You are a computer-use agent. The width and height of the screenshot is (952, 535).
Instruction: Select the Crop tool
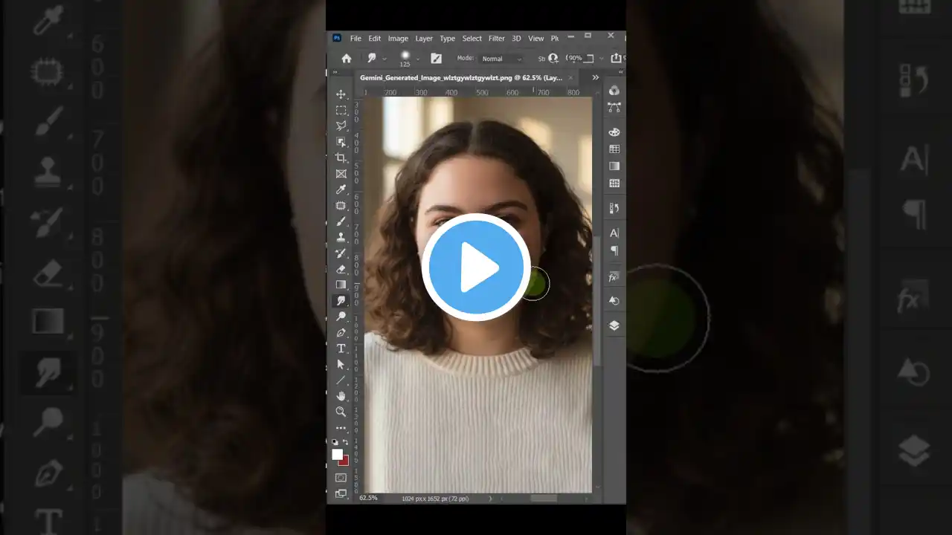(341, 157)
